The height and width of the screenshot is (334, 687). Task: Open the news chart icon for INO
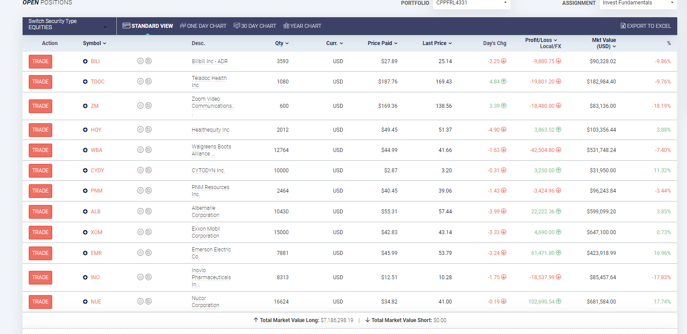149,277
